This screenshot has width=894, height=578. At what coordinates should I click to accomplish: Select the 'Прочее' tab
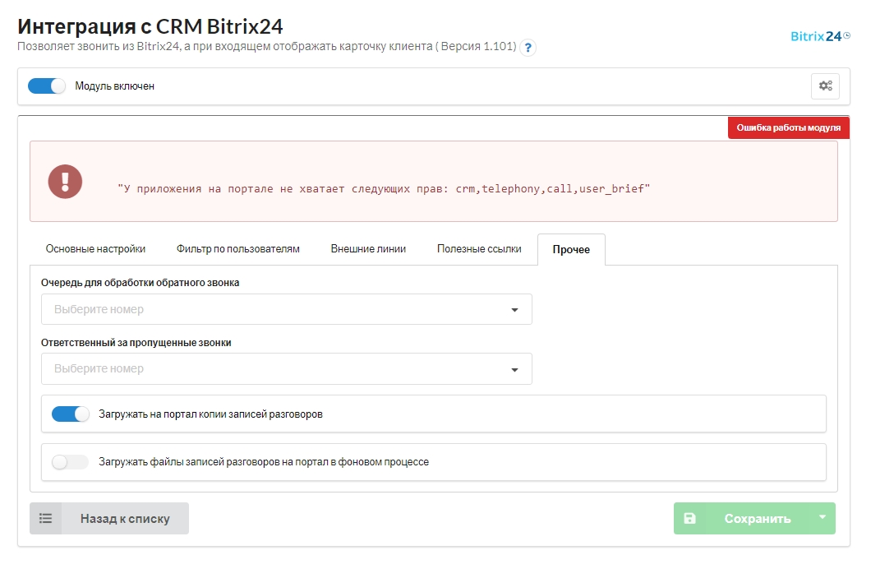571,250
